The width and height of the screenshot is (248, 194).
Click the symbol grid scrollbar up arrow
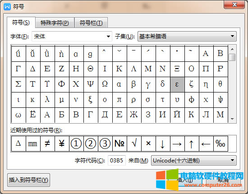[x=232, y=49]
